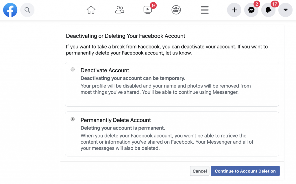This screenshot has width=296, height=184.
Task: Click text 'Deleting your account is permanent.'
Action: [x=123, y=128]
